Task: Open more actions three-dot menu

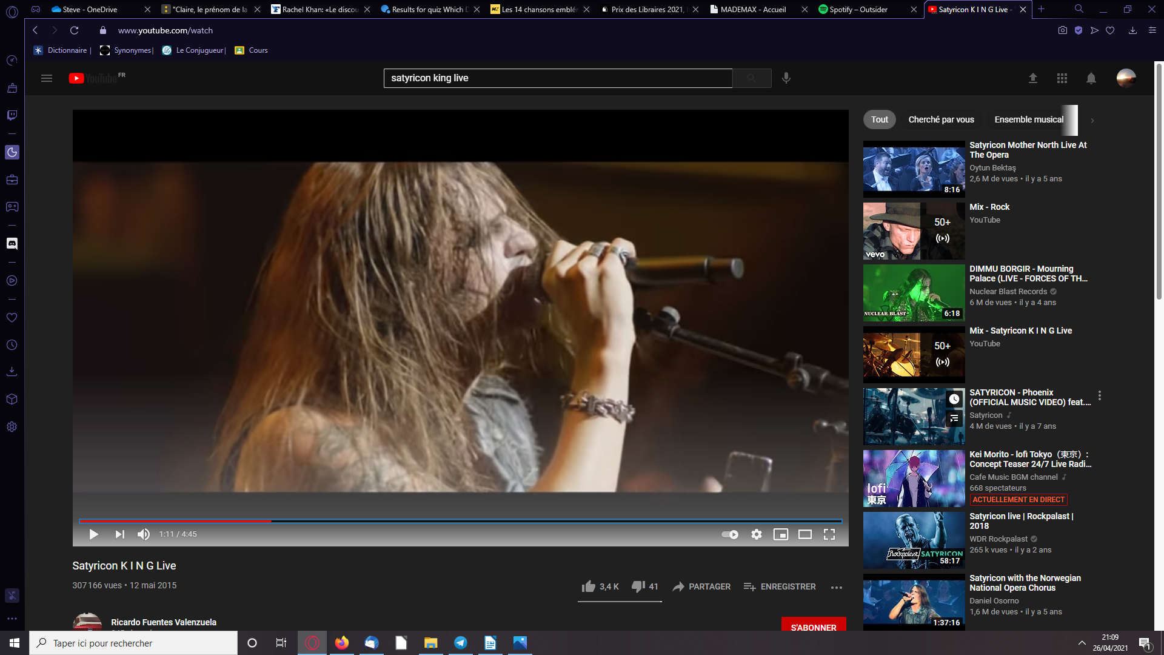Action: coord(837,587)
